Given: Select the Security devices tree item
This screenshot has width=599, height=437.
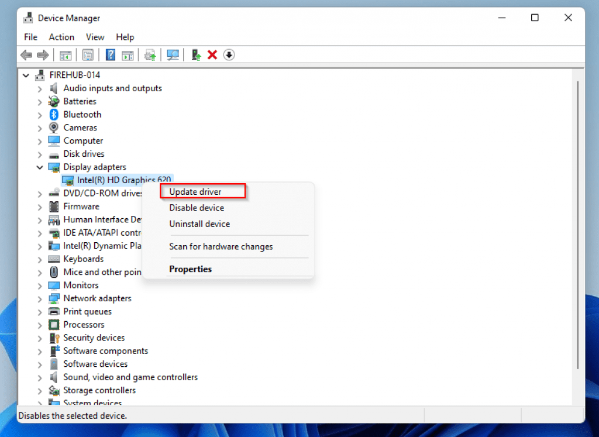Looking at the screenshot, I should pos(94,338).
